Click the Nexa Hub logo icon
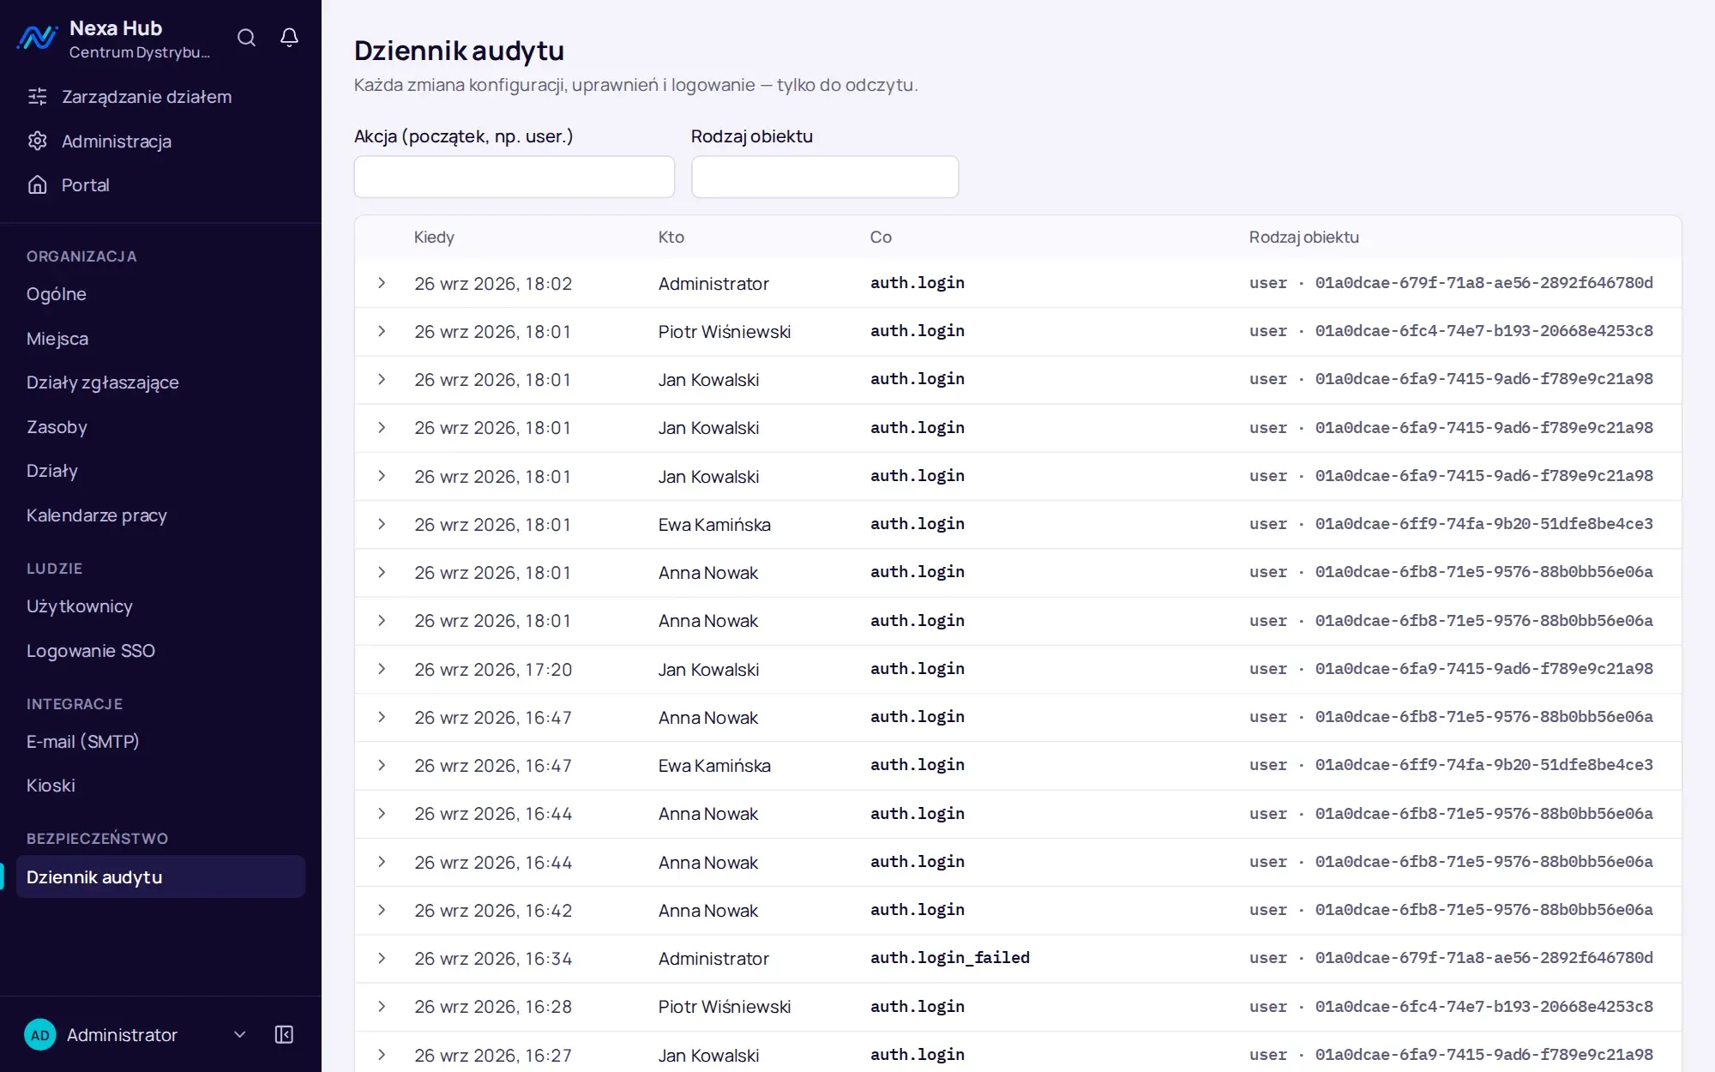 pos(38,38)
